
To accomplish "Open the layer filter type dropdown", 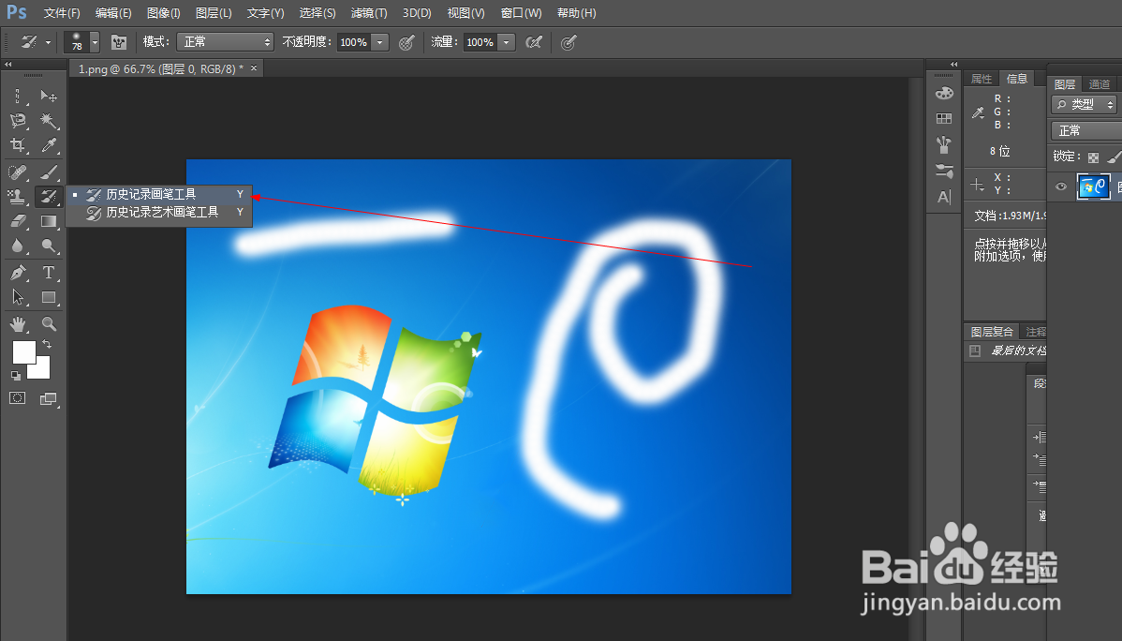I will [x=1085, y=105].
